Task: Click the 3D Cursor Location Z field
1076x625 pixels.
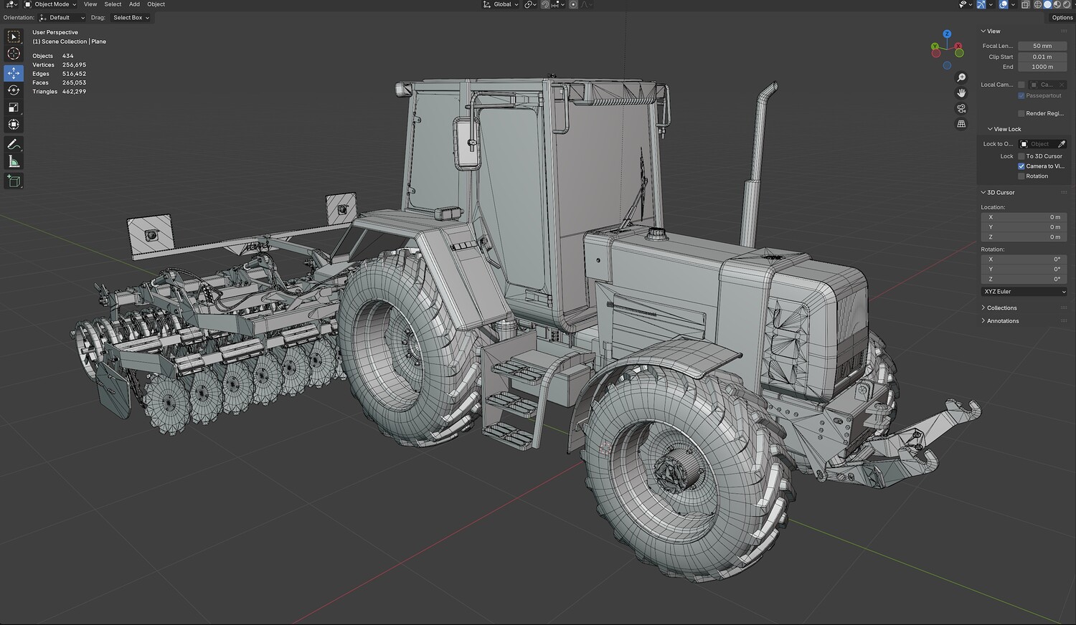Action: coord(1024,237)
